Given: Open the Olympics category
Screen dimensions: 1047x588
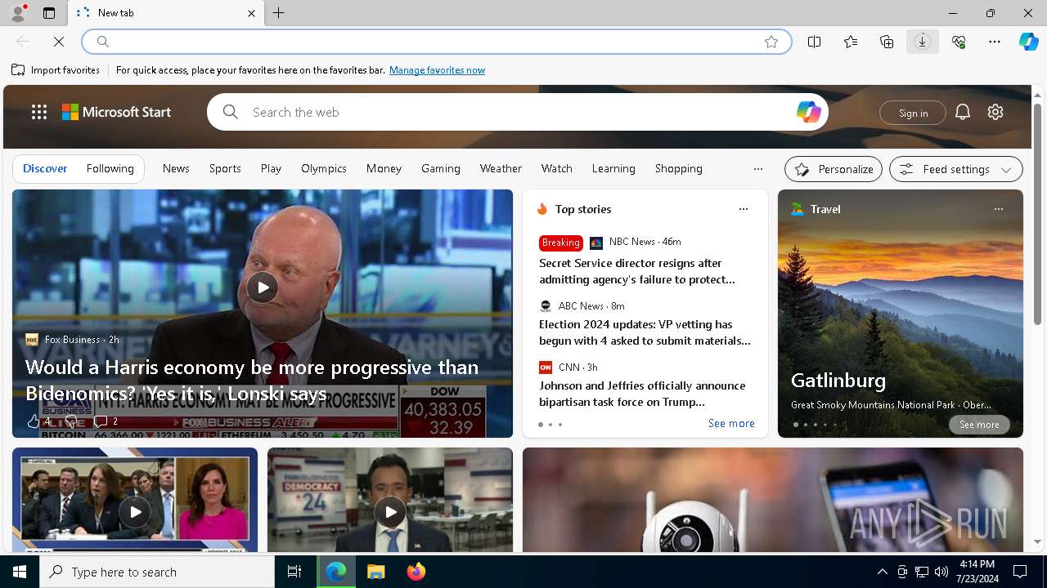Looking at the screenshot, I should coord(324,168).
